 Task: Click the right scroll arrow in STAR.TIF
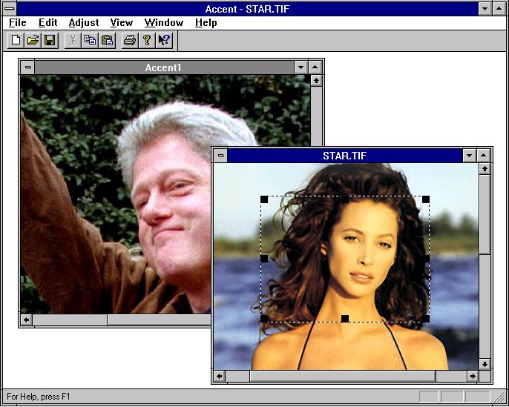click(x=473, y=376)
